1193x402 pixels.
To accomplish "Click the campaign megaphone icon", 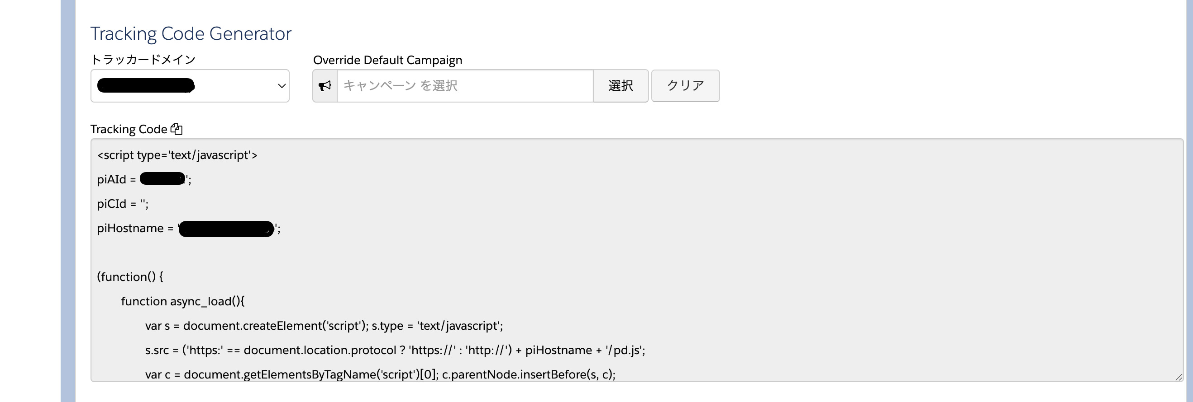I will 324,85.
